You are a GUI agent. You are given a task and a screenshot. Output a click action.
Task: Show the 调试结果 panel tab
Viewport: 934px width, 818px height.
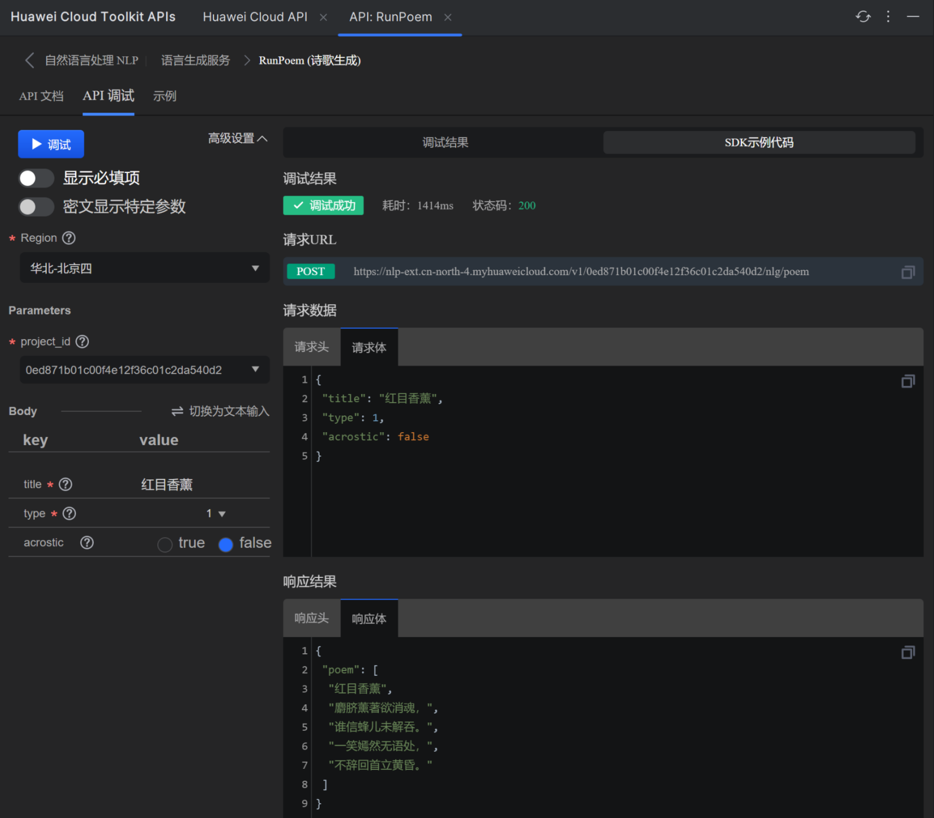pos(445,142)
